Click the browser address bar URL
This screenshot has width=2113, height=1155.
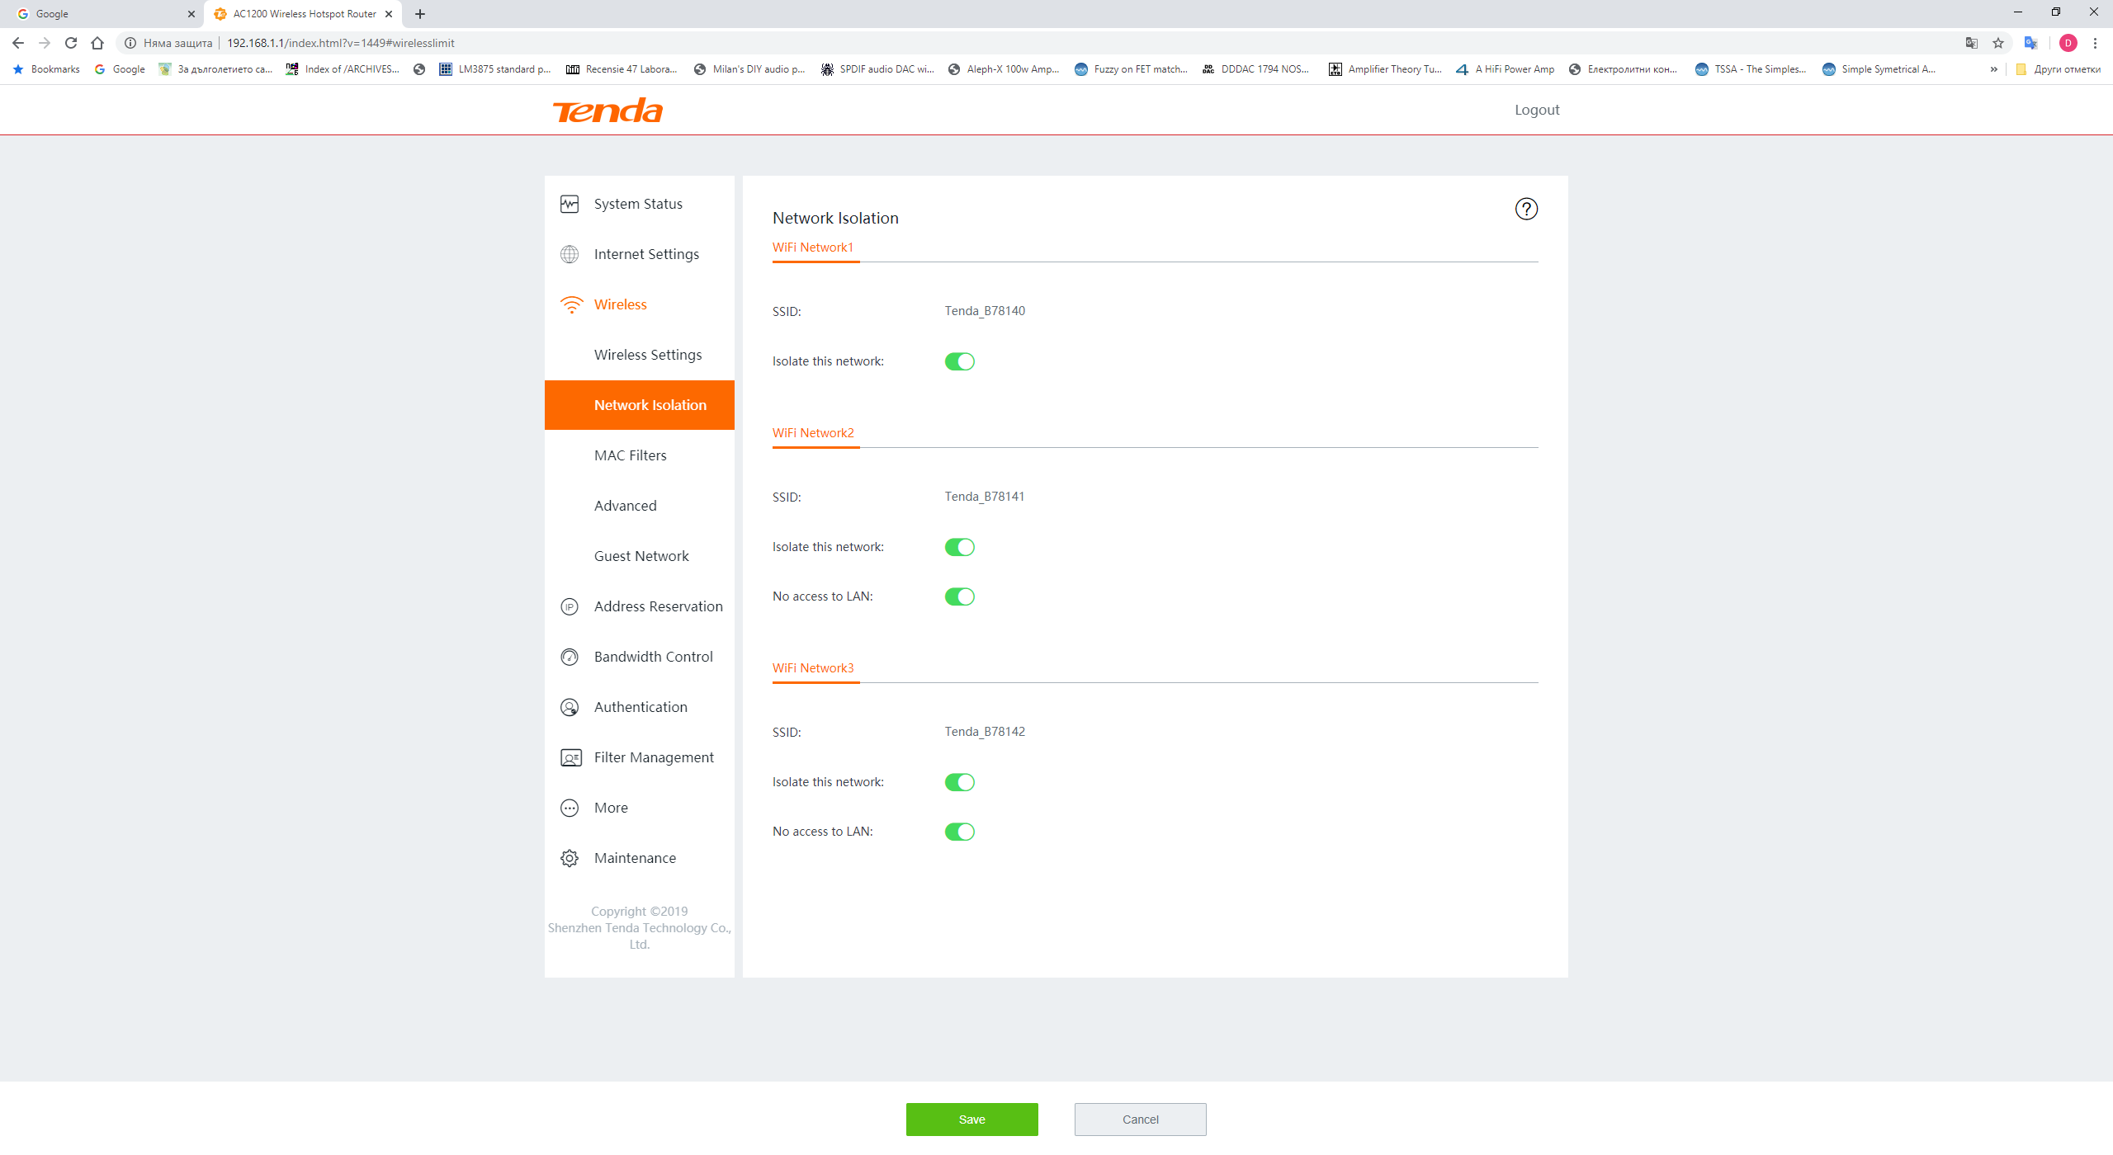pyautogui.click(x=341, y=43)
